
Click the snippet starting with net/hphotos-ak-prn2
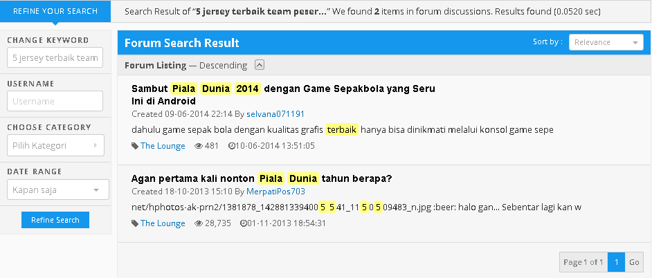(x=356, y=207)
